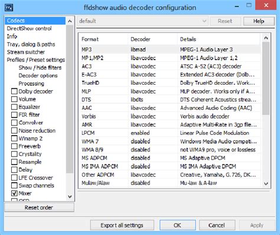
Task: Toggle the Crystality checkbox
Action: pyautogui.click(x=14, y=154)
